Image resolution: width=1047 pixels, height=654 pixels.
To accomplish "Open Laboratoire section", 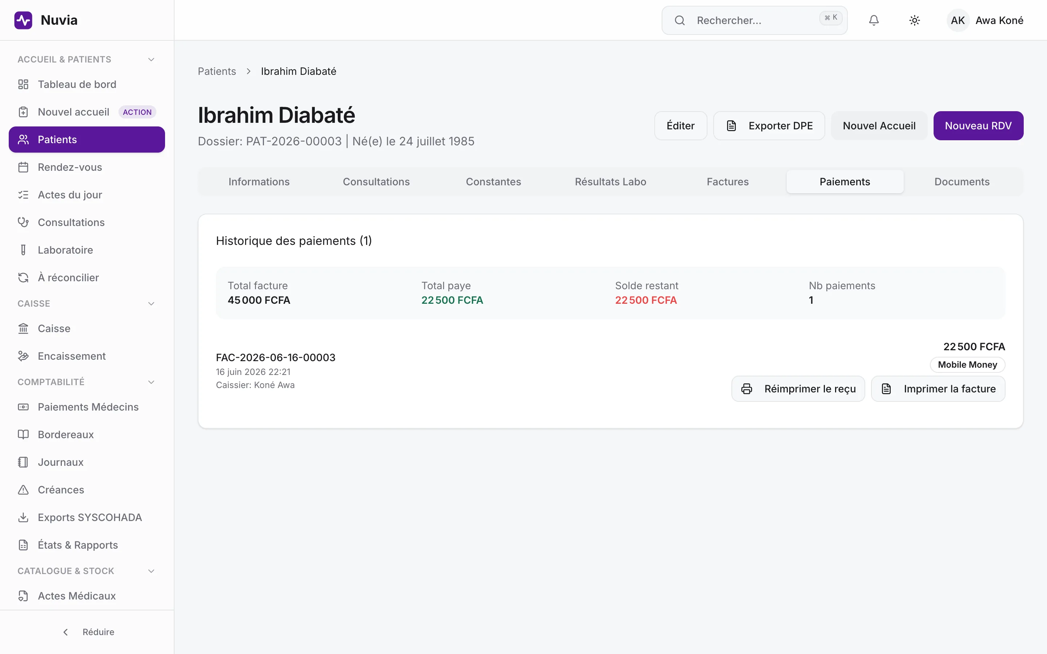I will [x=87, y=250].
